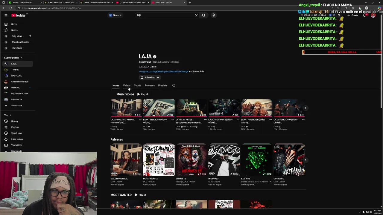The image size is (383, 215).
Task: Select Chamakitoo Frezh subscription channel
Action: (17, 82)
